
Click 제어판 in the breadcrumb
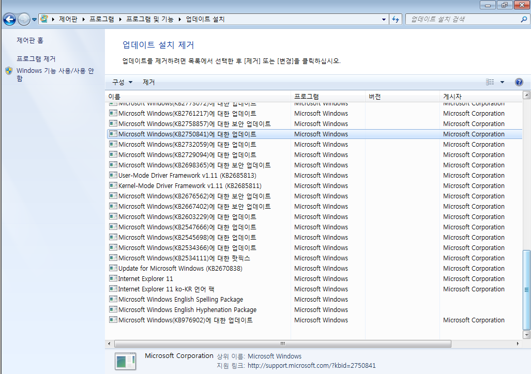tap(68, 19)
